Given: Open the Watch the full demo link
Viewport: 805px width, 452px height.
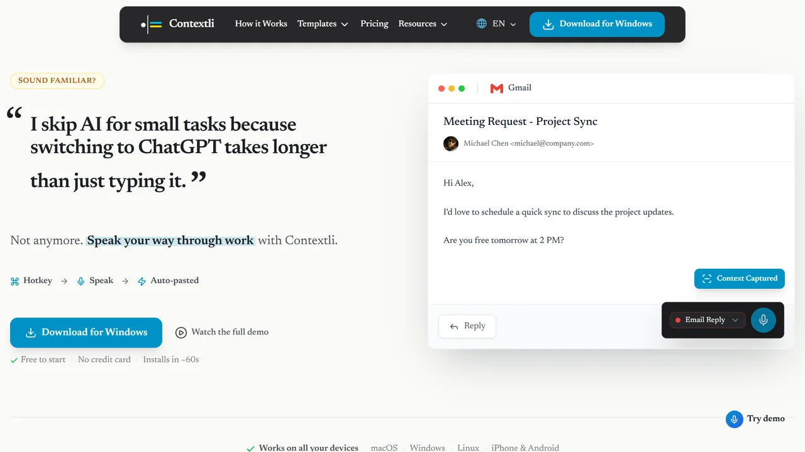Looking at the screenshot, I should tap(222, 332).
